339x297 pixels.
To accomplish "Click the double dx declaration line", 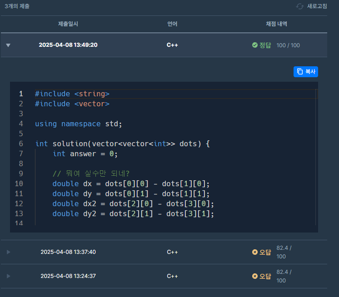I will coord(131,183).
